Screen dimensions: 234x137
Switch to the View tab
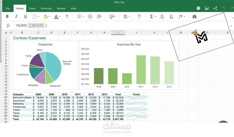[73, 8]
